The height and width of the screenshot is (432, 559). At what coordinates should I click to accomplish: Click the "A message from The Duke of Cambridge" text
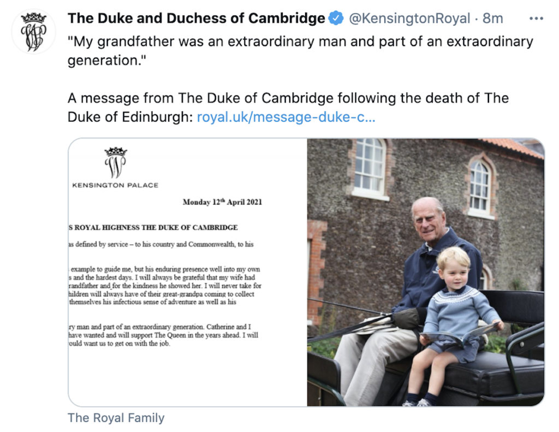288,99
